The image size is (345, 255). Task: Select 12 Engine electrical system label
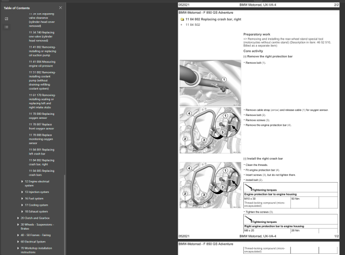click(x=37, y=183)
